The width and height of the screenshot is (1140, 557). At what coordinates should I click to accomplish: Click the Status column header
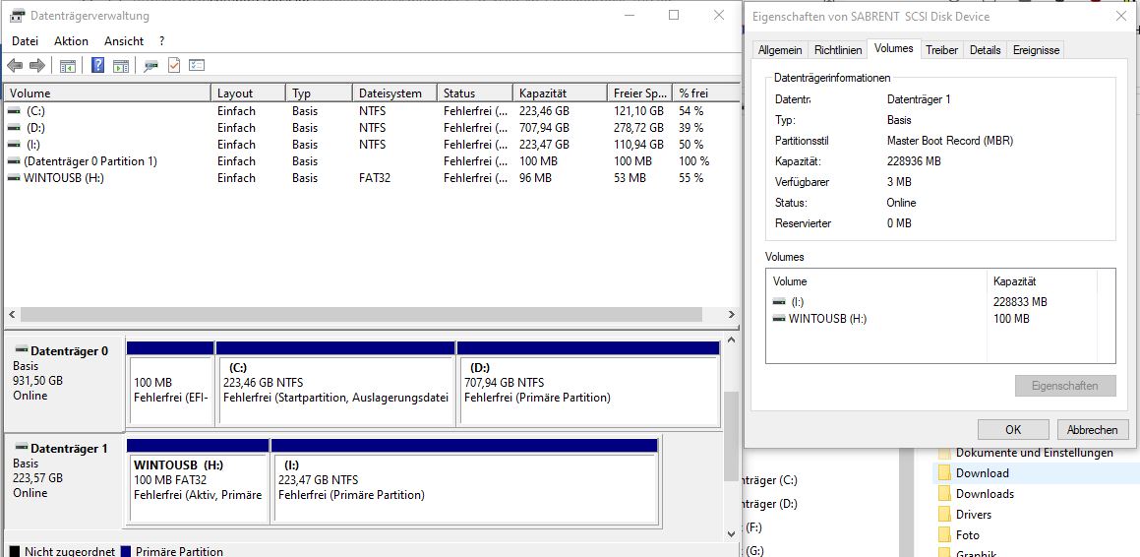click(475, 93)
